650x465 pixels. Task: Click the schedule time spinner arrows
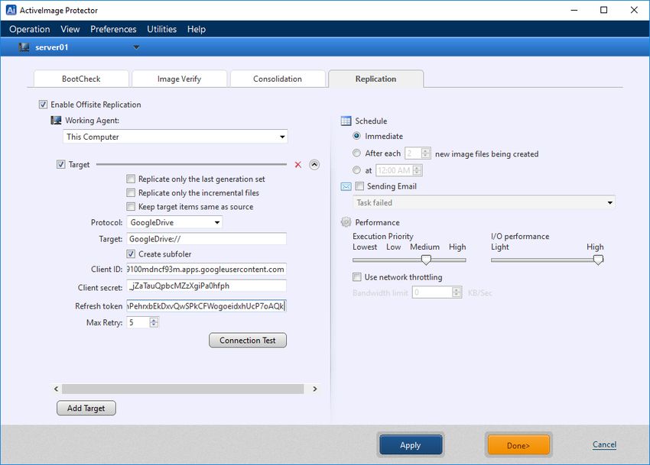(x=418, y=170)
